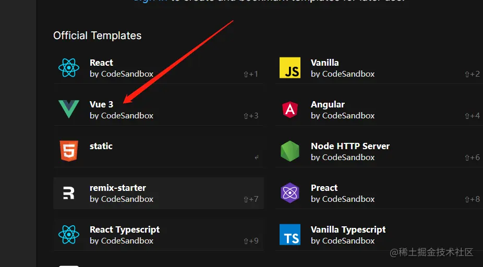Viewport: 483px width, 267px height.
Task: Click the Vue 3 green logo
Action: tap(69, 110)
